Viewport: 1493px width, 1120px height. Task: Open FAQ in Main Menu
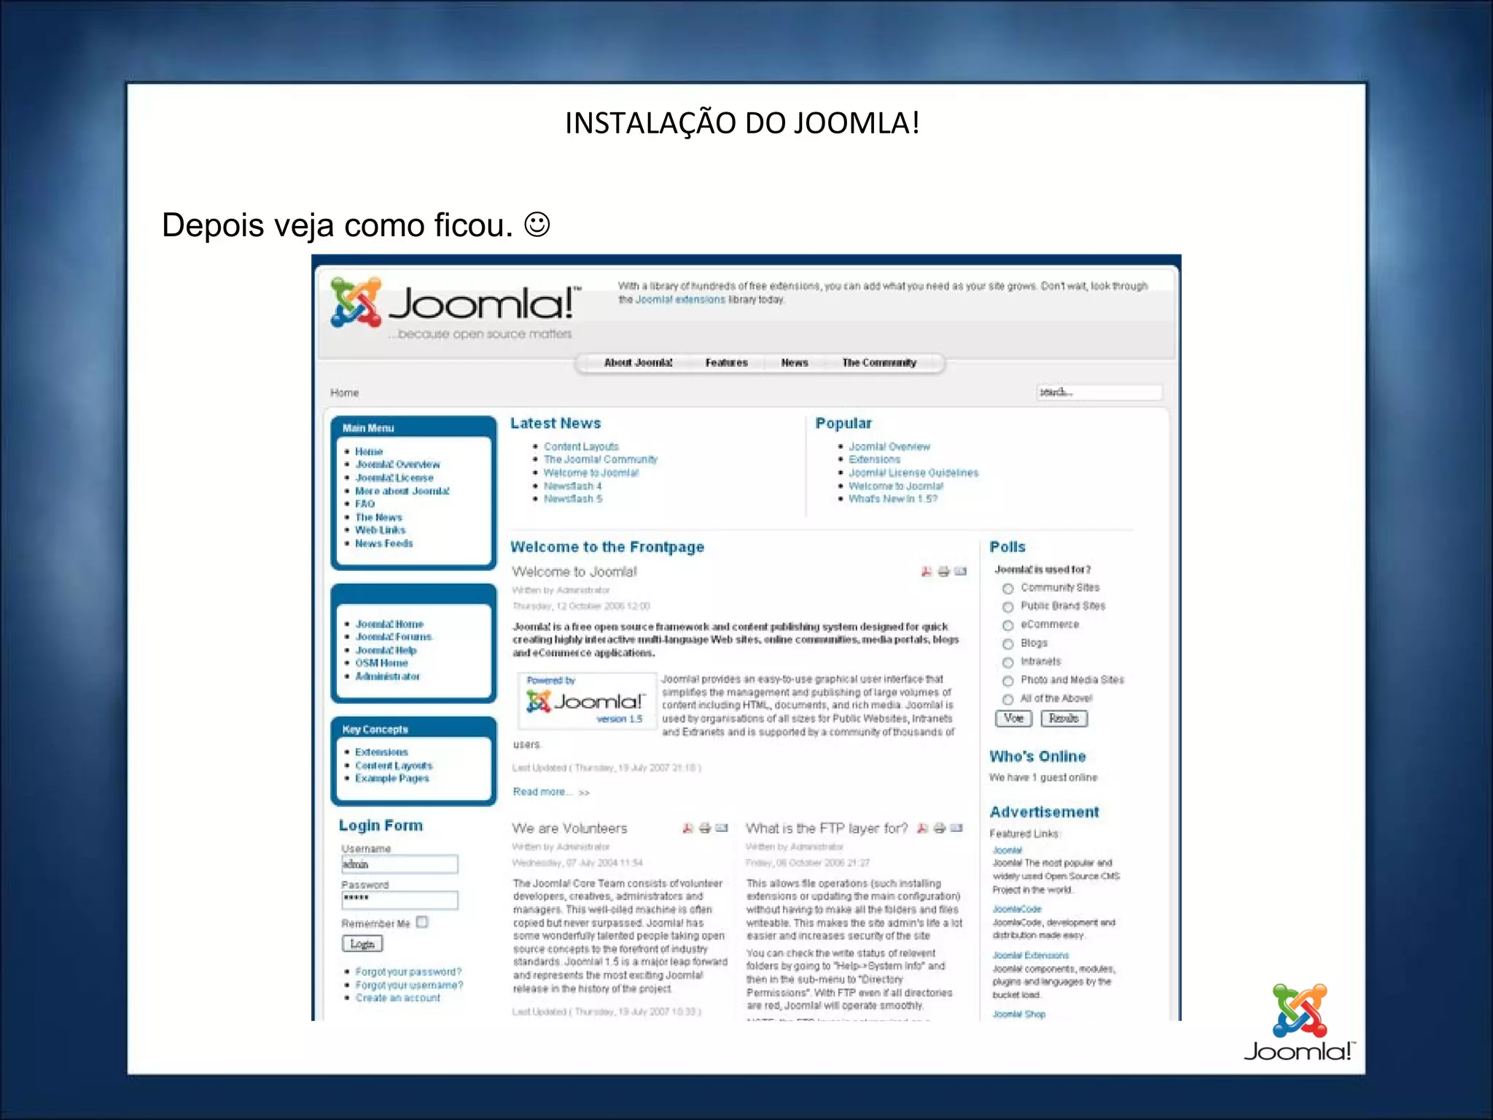365,504
